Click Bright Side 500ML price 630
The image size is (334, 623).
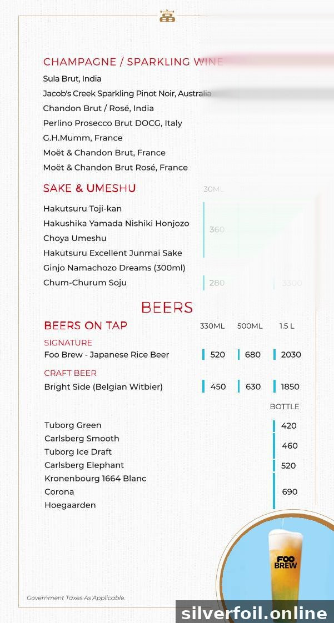253,386
